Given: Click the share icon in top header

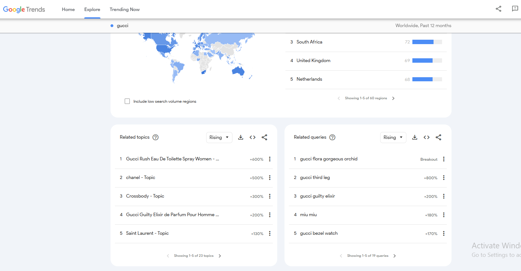Looking at the screenshot, I should click(x=499, y=9).
